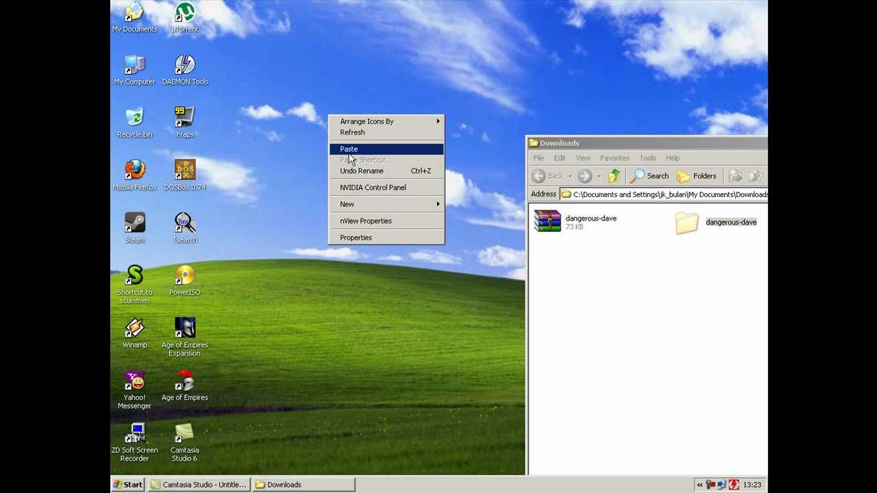Image resolution: width=877 pixels, height=493 pixels.
Task: Select the ZD Soft Screen Recorder icon
Action: (x=134, y=443)
